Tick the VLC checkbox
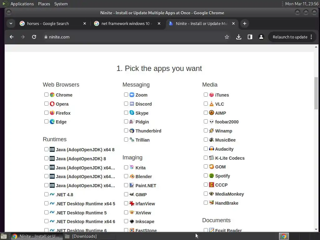The height and width of the screenshot is (240, 320). [206, 104]
